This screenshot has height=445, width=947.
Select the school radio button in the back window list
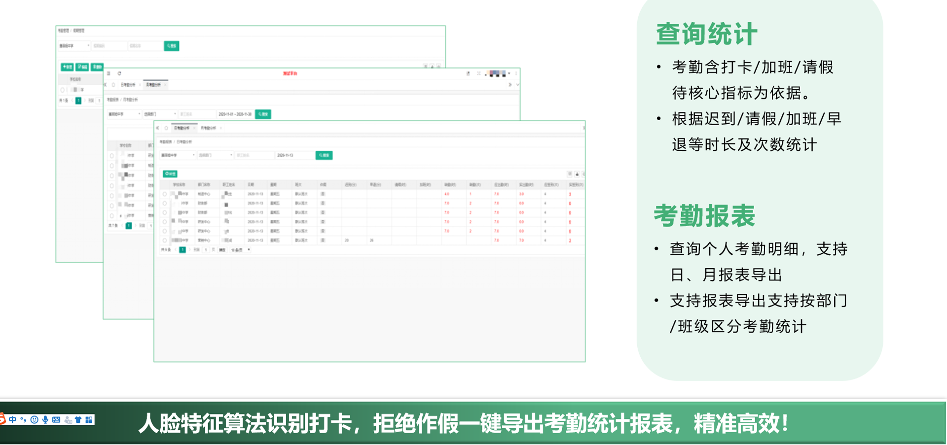point(63,90)
